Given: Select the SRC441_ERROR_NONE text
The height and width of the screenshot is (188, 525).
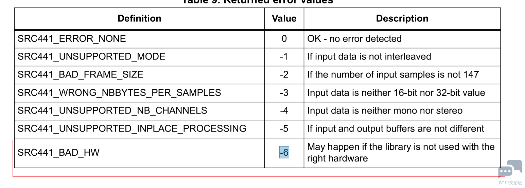Looking at the screenshot, I should 72,39.
